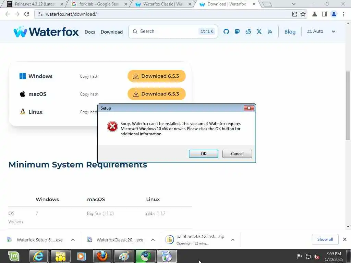Copy hash for Windows
The width and height of the screenshot is (351, 263).
click(x=89, y=76)
